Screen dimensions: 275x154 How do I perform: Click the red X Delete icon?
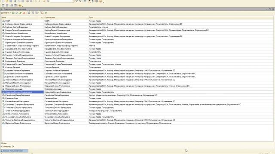pos(24,13)
